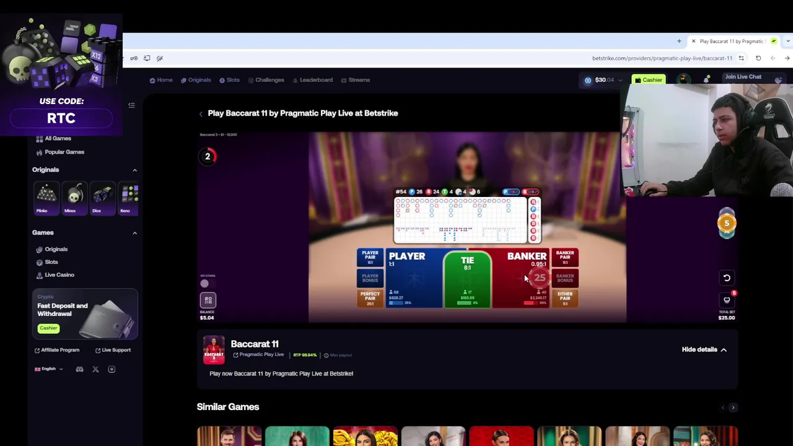This screenshot has height=446, width=793.
Task: Go back using arrow beside game title
Action: pos(201,114)
